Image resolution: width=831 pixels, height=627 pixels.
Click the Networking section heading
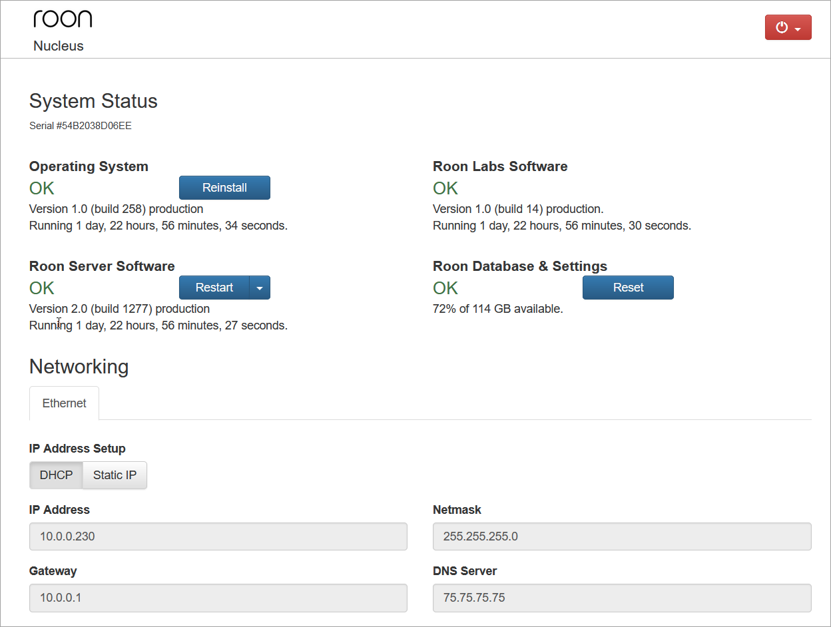point(79,367)
